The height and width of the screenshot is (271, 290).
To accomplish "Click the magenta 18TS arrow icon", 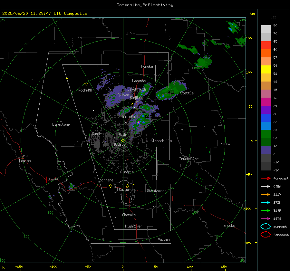I will (266, 219).
